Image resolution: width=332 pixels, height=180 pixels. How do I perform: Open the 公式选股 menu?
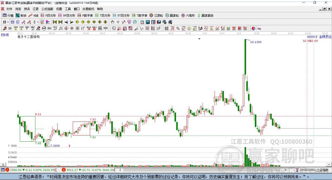coord(47,9)
